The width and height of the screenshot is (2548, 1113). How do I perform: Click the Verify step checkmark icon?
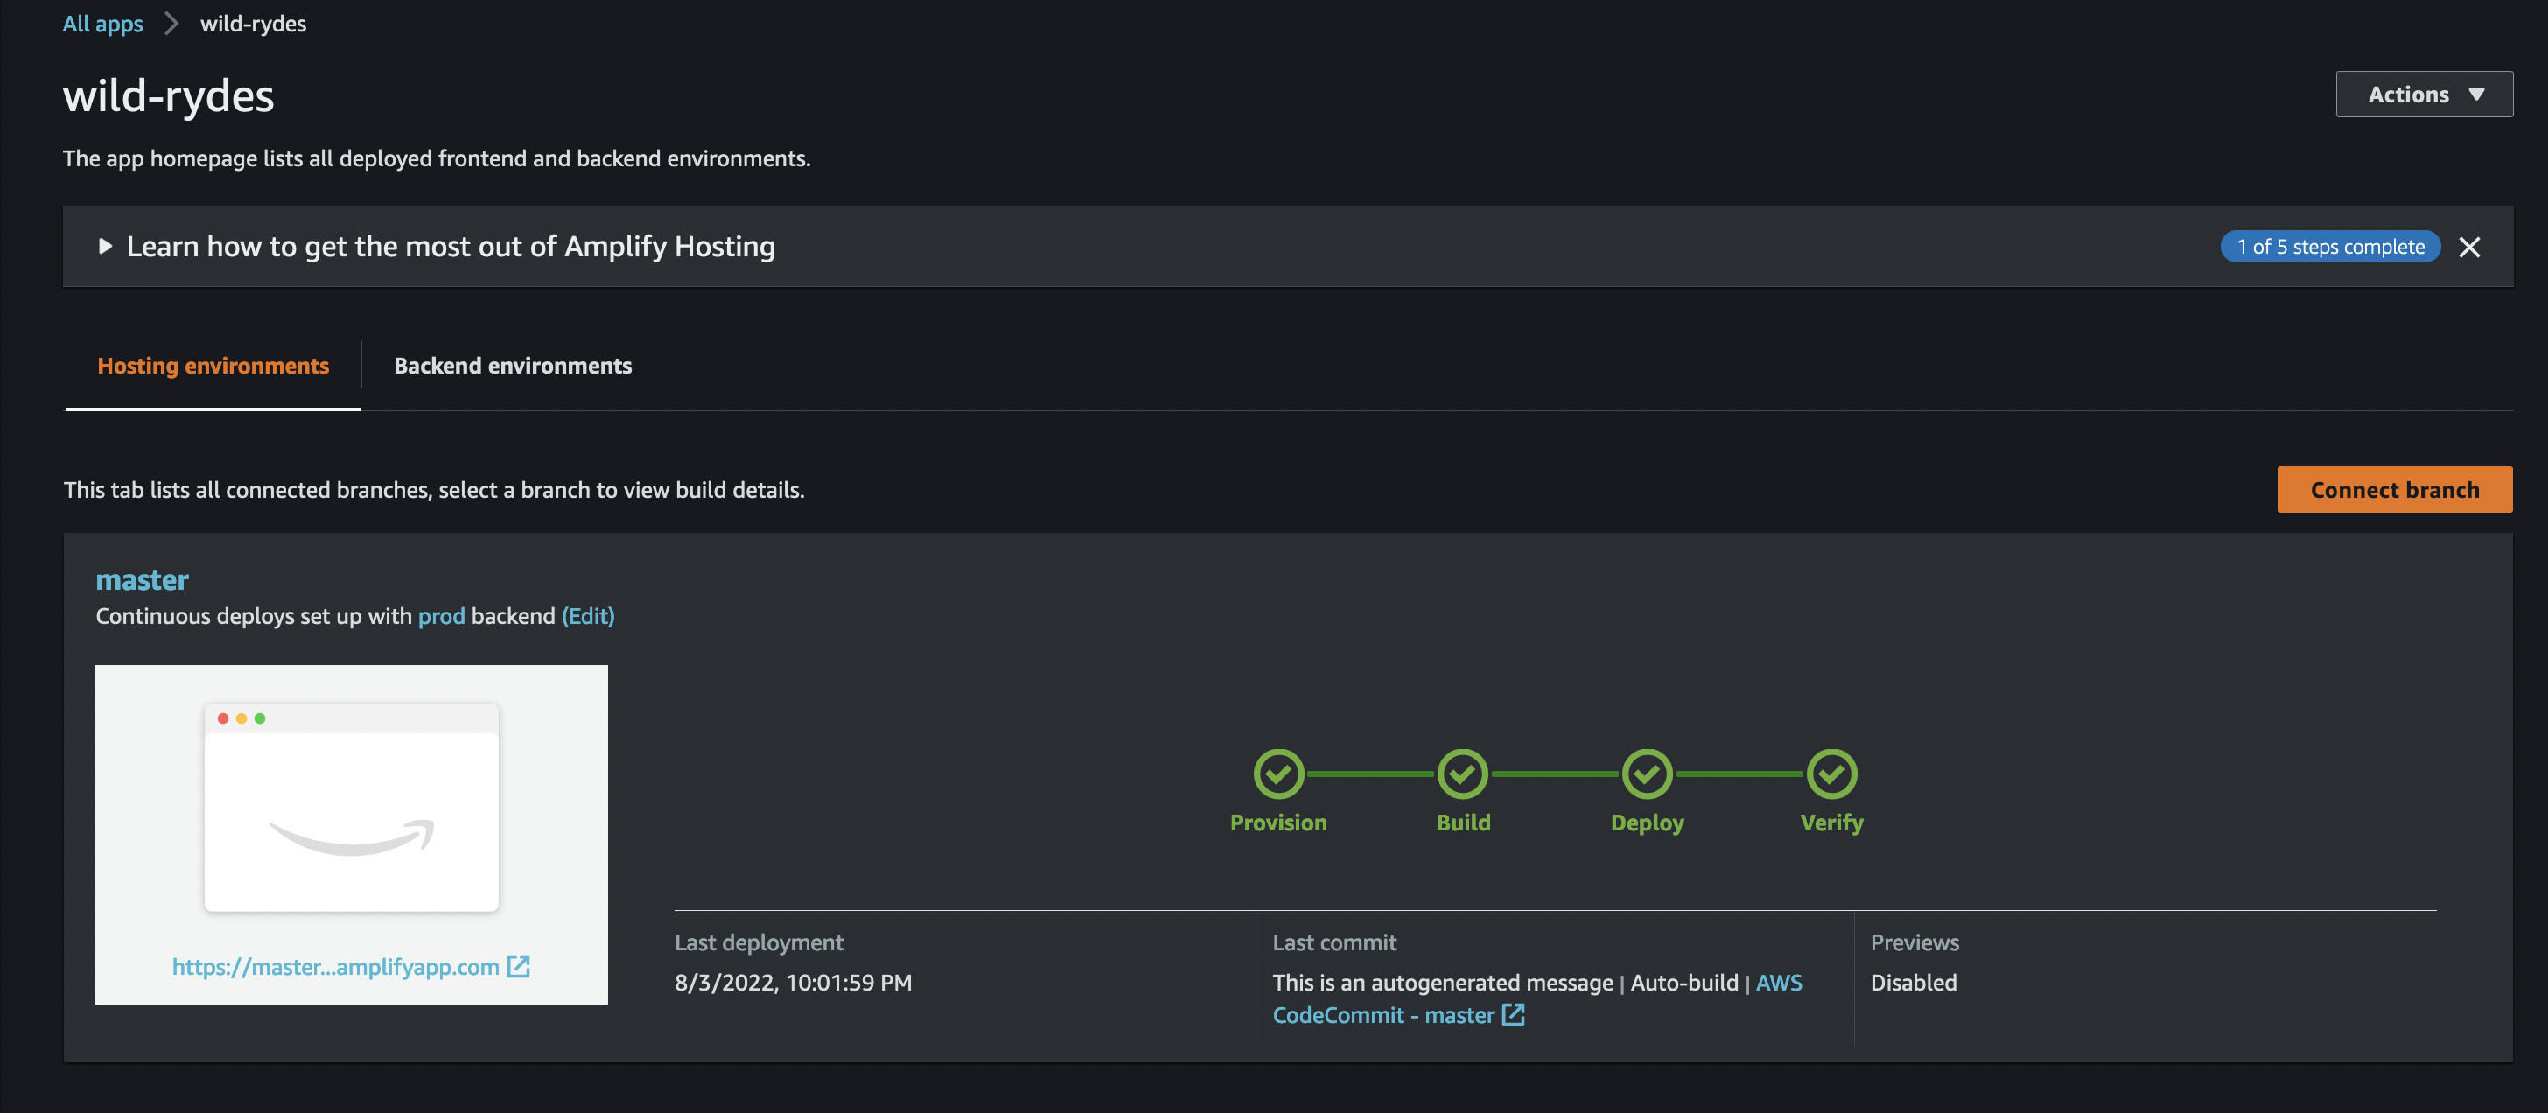[x=1832, y=773]
